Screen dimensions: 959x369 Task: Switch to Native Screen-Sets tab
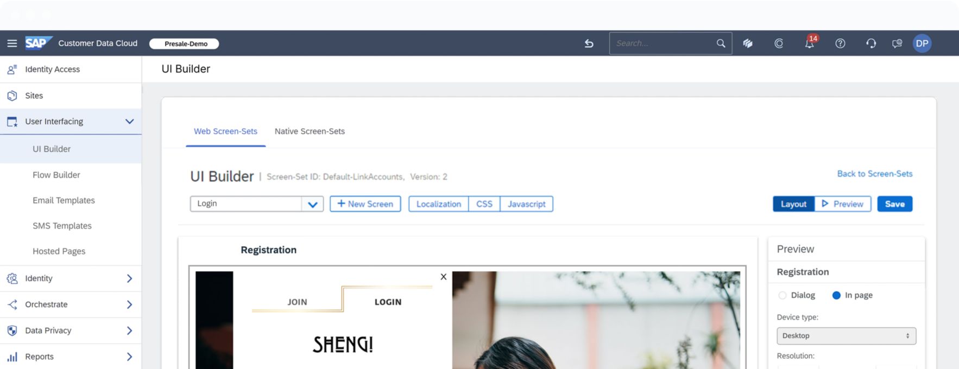coord(310,131)
